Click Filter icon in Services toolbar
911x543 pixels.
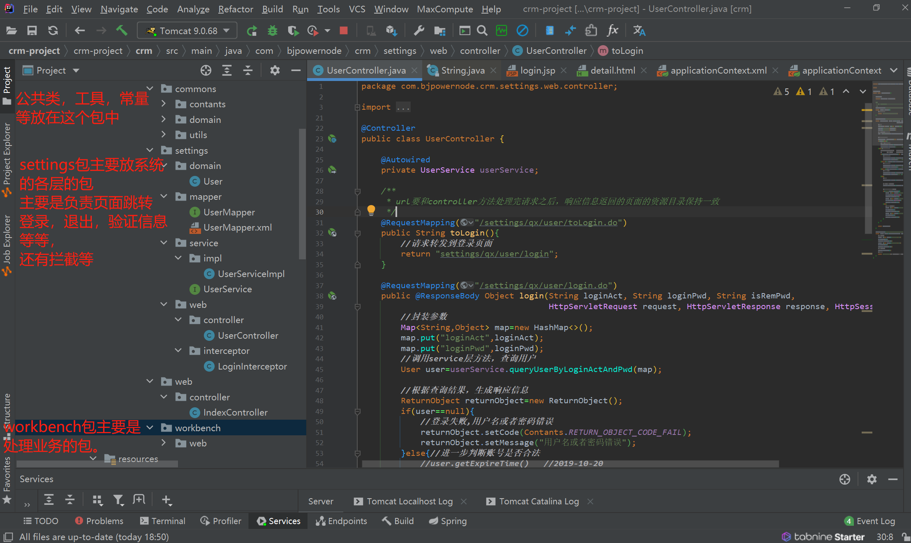point(118,500)
